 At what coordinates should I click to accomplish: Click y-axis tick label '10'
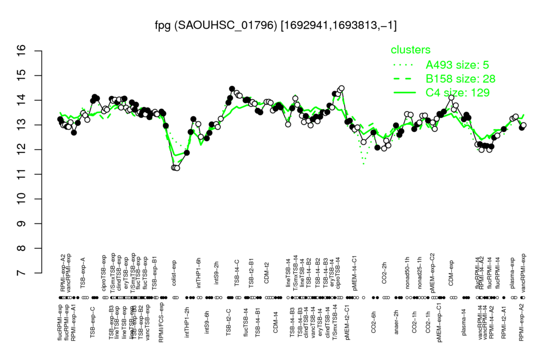22,198
